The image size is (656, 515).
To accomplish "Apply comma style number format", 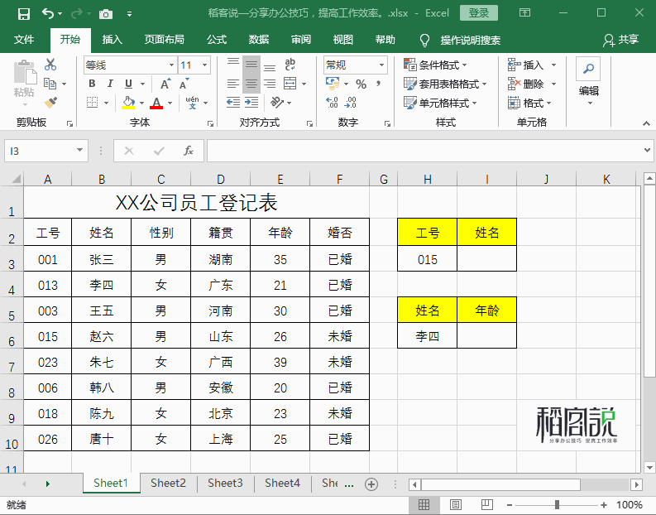I will (x=379, y=84).
